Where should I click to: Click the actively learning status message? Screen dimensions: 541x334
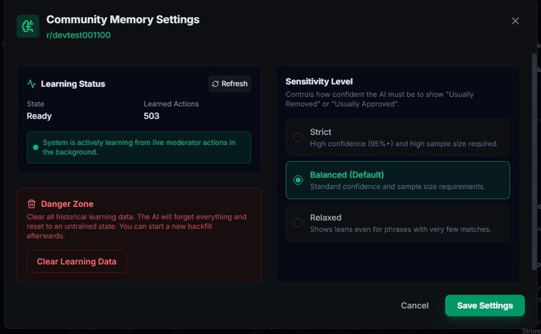click(x=139, y=147)
